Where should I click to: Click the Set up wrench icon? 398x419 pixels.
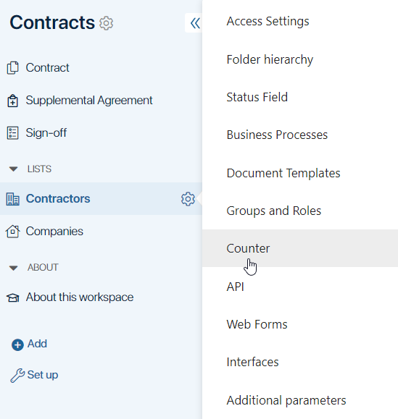(17, 376)
